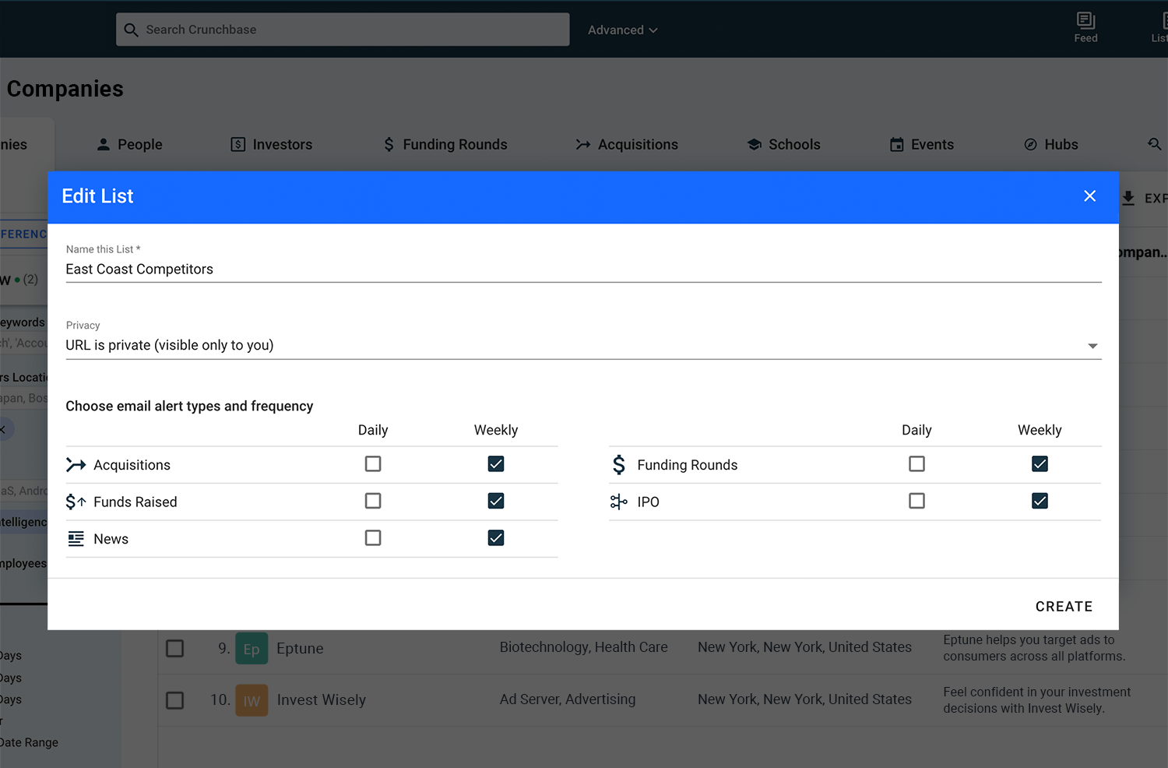The image size is (1168, 768).
Task: Switch to the Hubs tab
Action: 1050,144
